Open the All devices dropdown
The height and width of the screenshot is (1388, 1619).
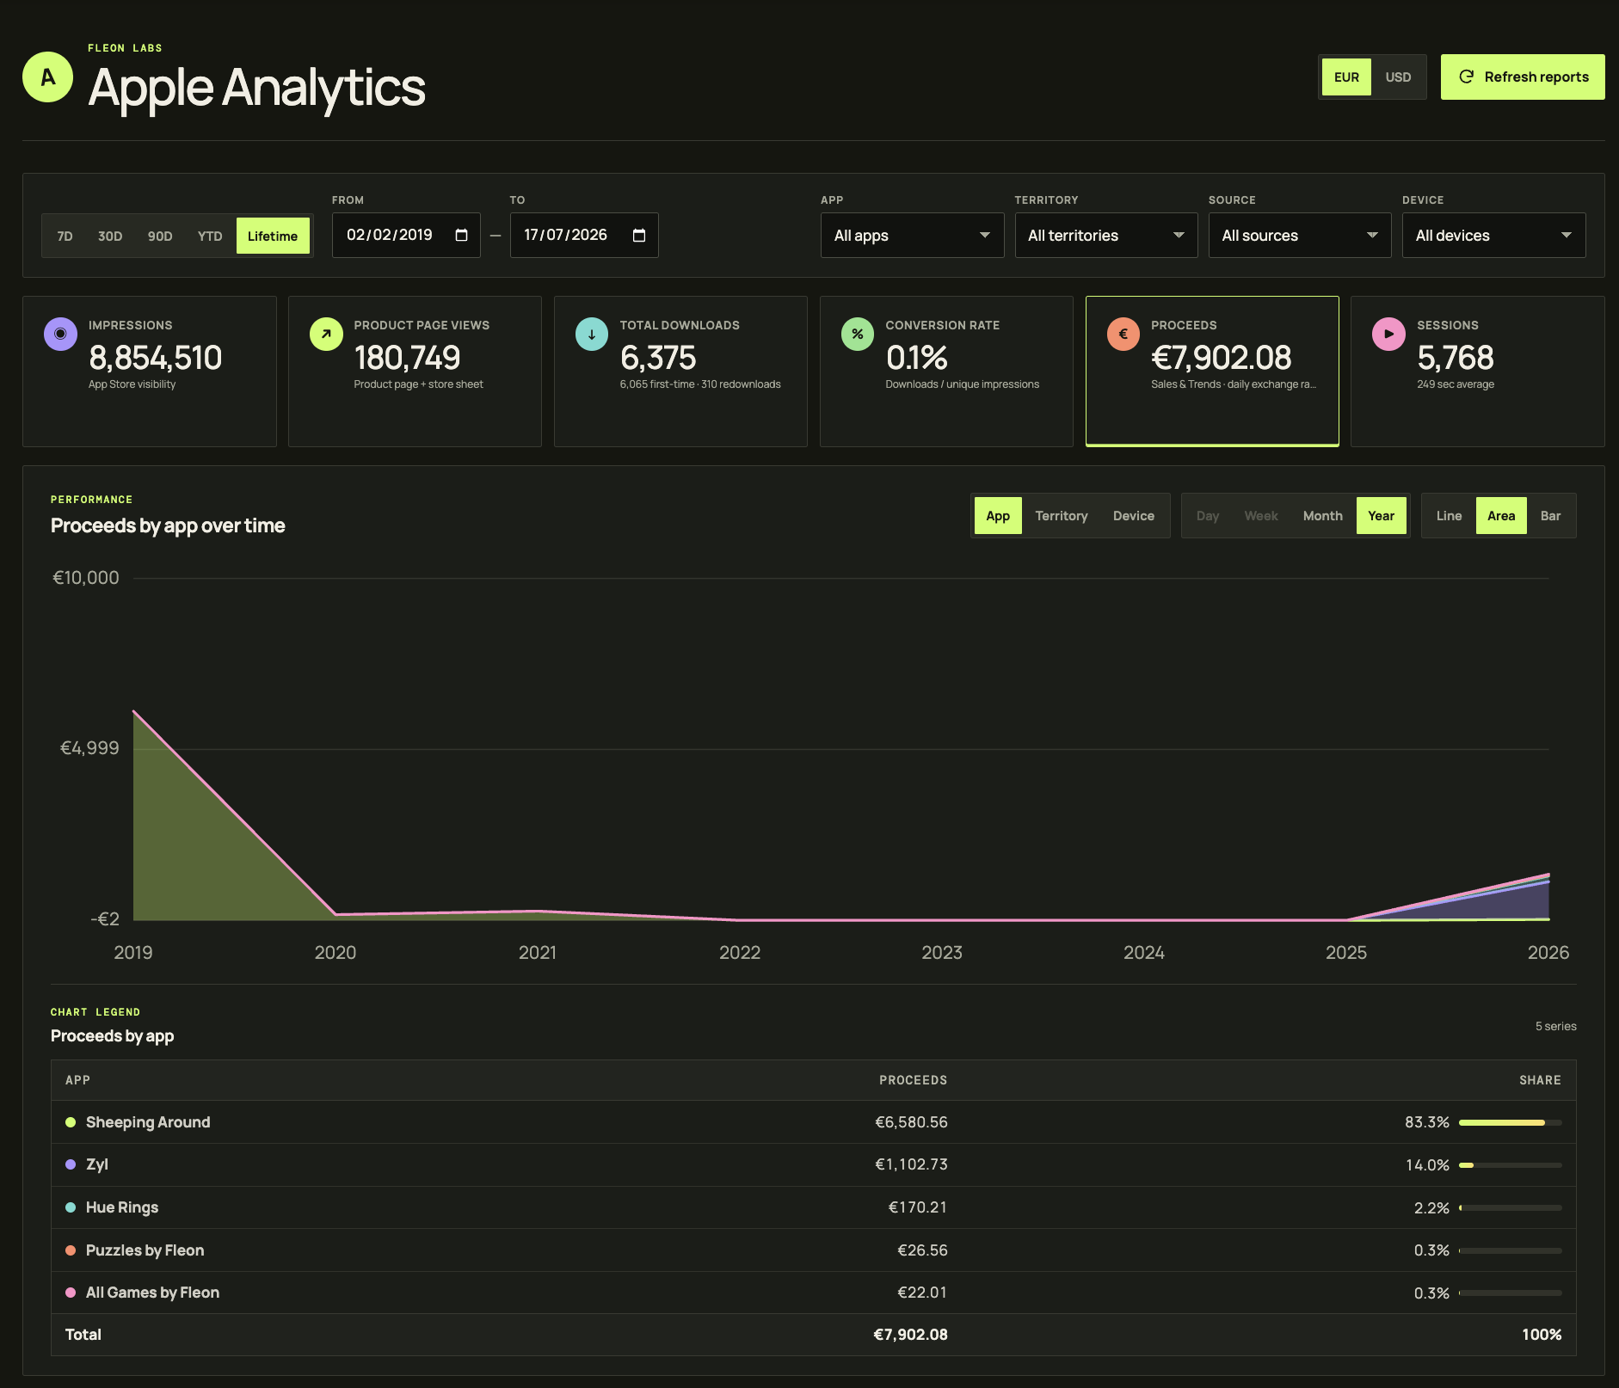1493,236
